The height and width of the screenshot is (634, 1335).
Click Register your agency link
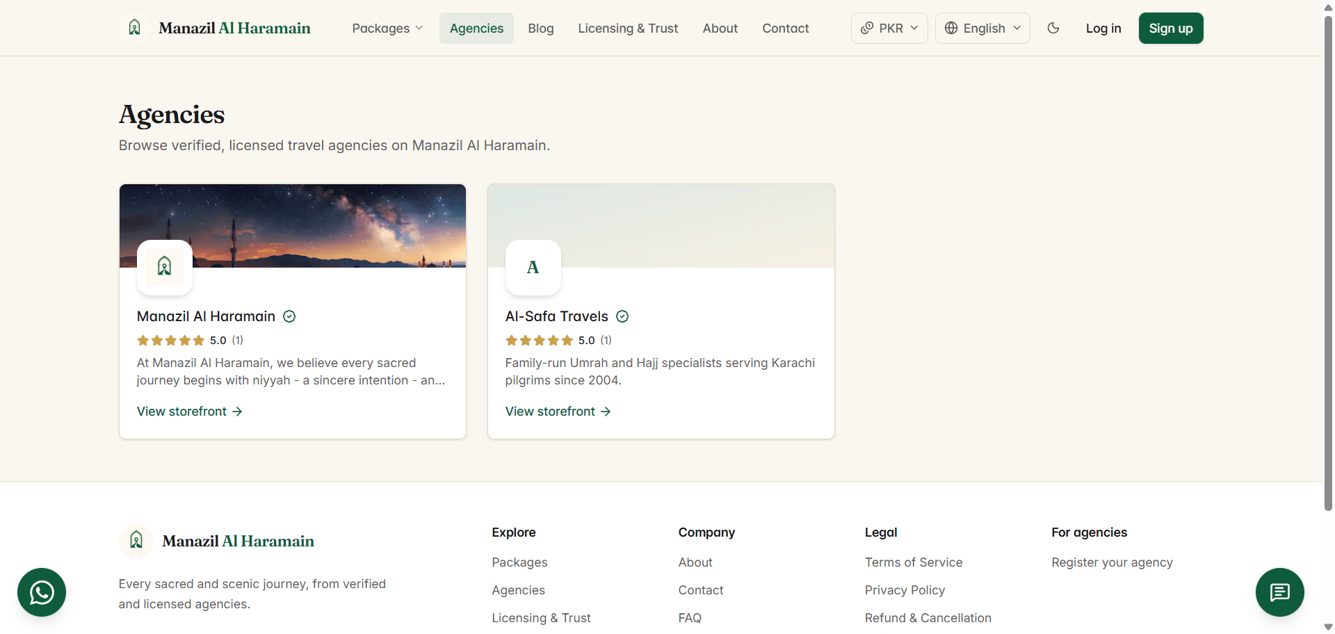[x=1112, y=562]
